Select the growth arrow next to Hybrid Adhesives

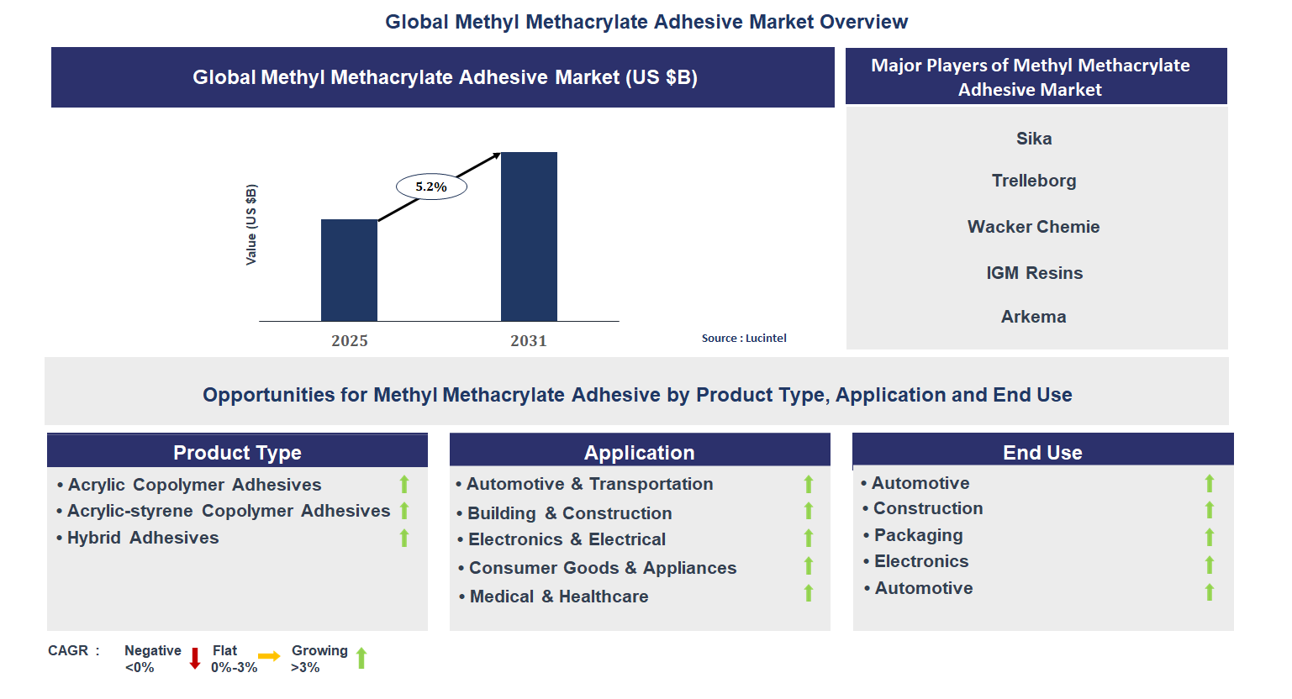click(404, 538)
